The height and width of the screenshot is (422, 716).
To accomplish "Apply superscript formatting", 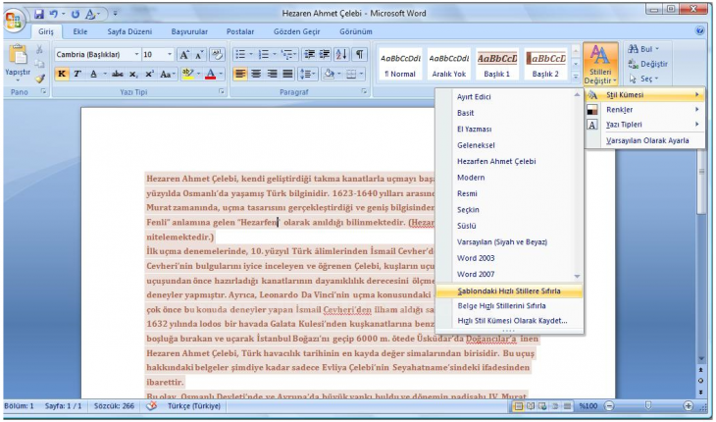I will click(149, 74).
